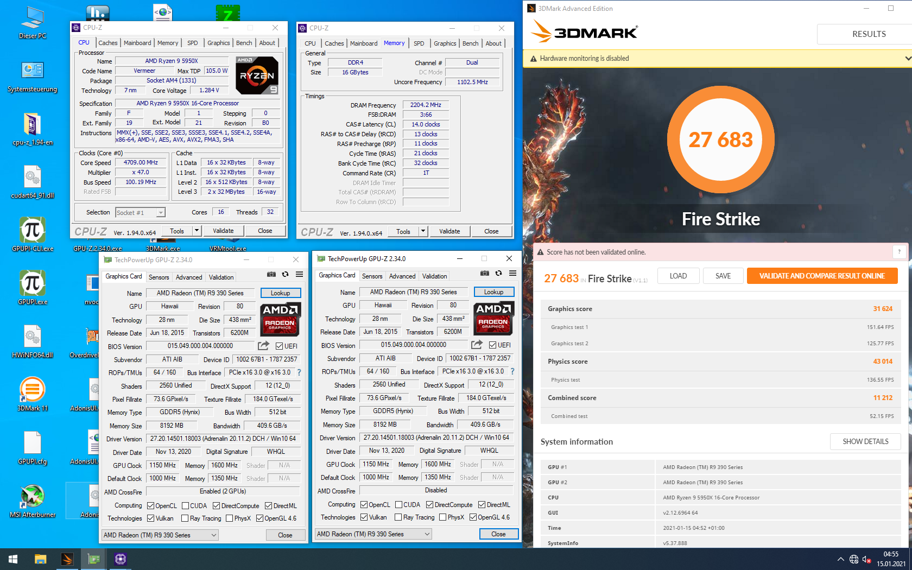912x570 pixels.
Task: Click Validate and Compare Result Online
Action: pyautogui.click(x=822, y=276)
